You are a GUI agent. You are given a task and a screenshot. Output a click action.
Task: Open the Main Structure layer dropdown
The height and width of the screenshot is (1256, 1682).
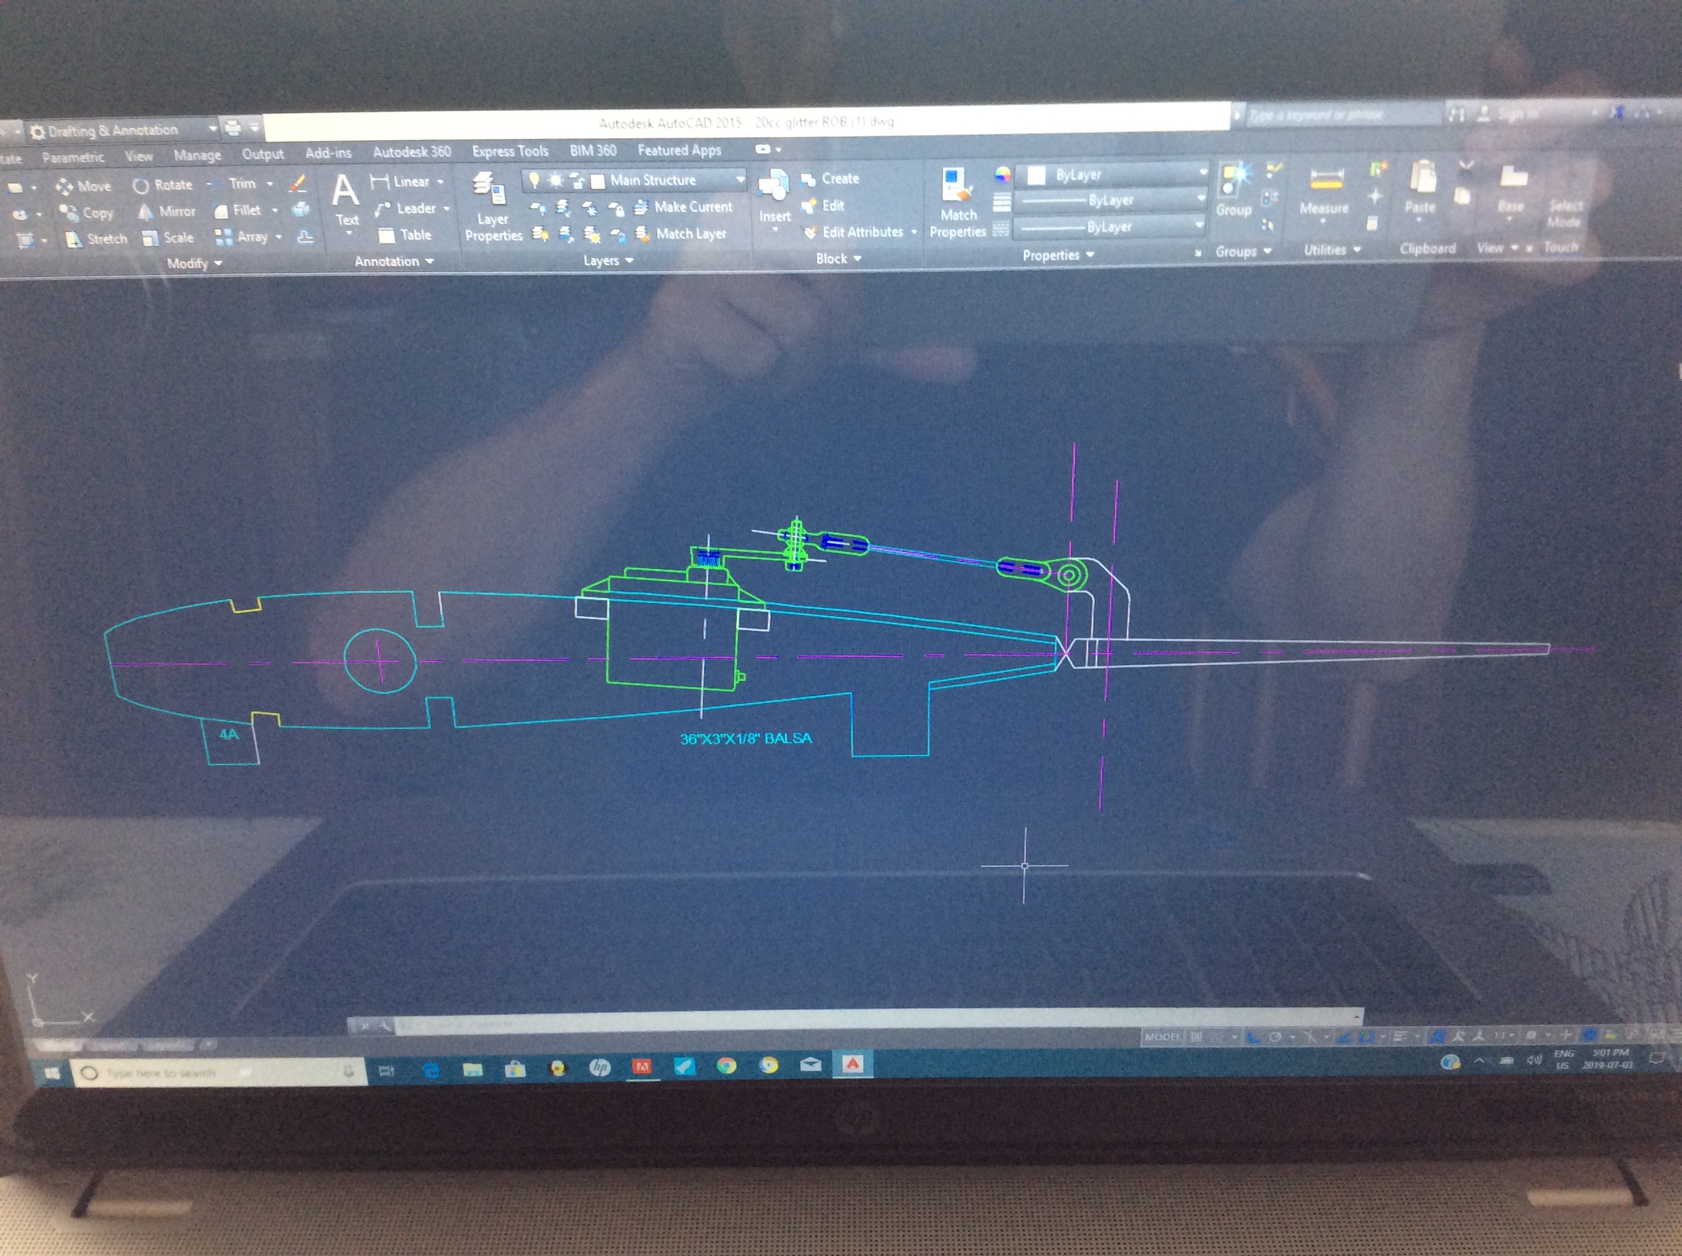(739, 180)
